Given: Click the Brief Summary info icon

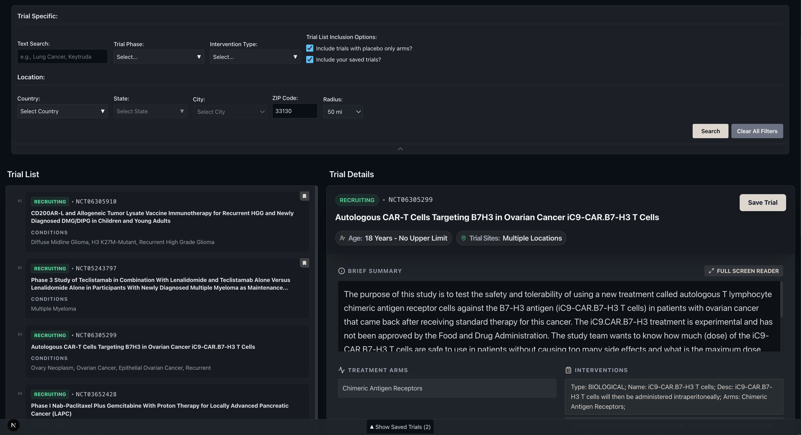Looking at the screenshot, I should point(342,271).
